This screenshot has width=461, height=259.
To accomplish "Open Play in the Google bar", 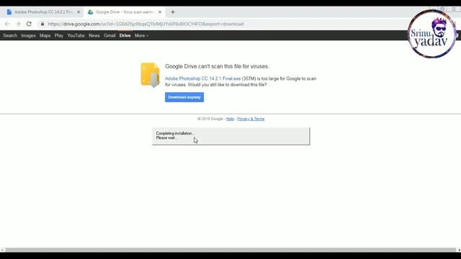I will [59, 35].
